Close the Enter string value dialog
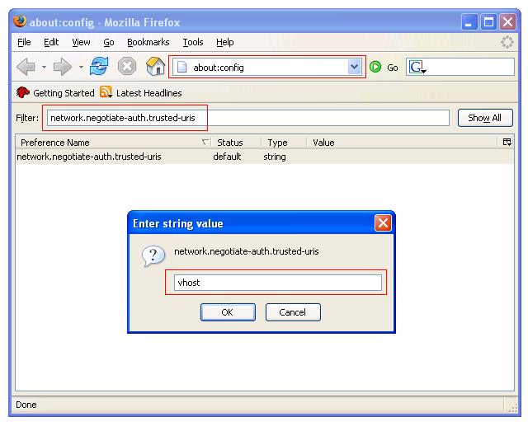This screenshot has height=426, width=528. point(383,223)
